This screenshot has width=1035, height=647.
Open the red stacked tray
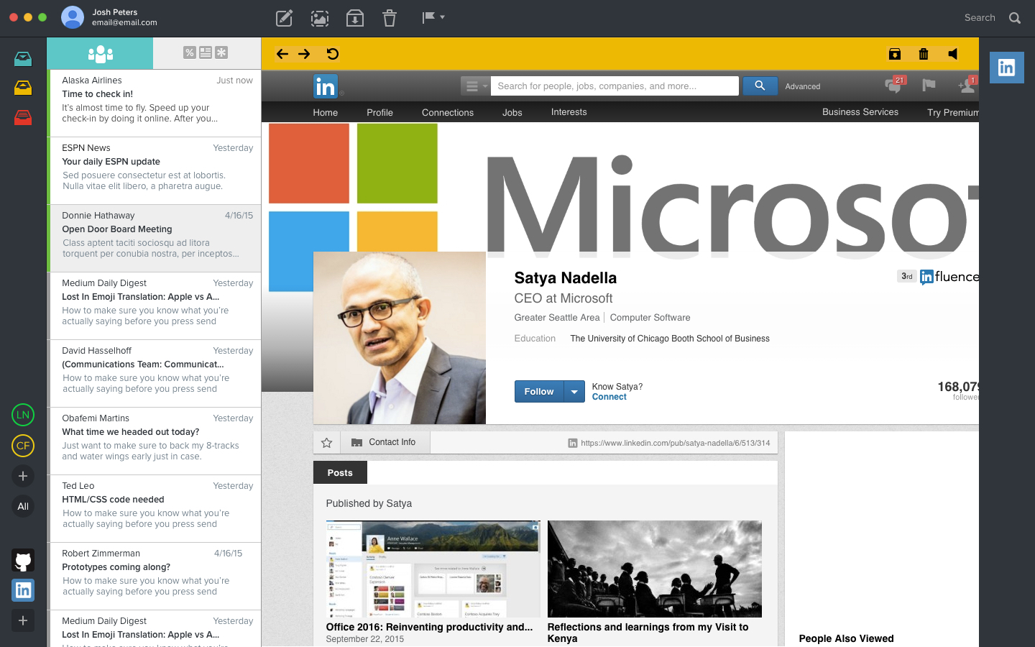pyautogui.click(x=23, y=117)
